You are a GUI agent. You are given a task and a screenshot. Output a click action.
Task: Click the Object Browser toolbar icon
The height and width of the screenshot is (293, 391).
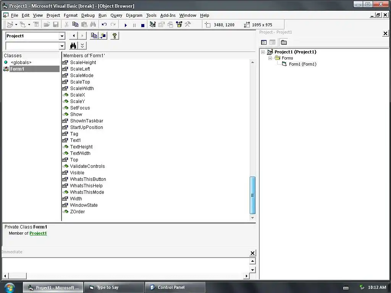point(179,24)
